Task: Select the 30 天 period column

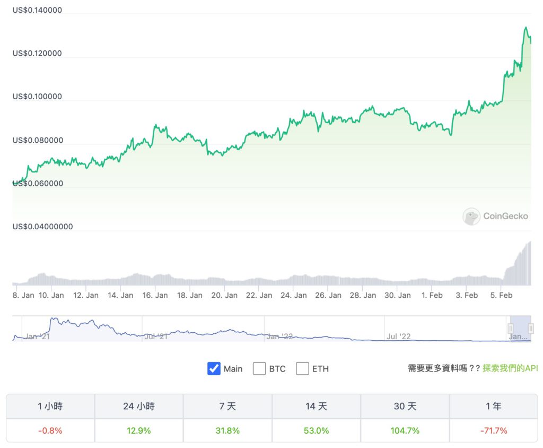Action: click(x=405, y=406)
